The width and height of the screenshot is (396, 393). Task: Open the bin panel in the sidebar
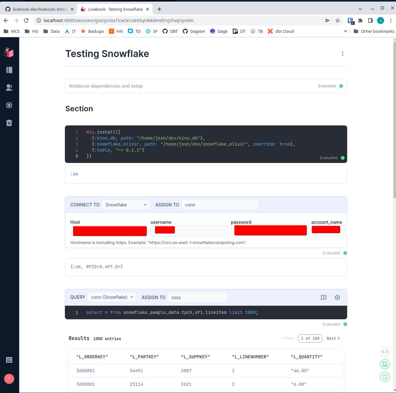point(9,123)
